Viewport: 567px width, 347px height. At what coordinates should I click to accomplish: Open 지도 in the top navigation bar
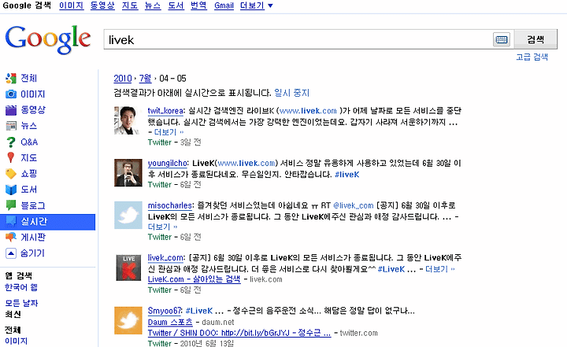pyautogui.click(x=130, y=6)
